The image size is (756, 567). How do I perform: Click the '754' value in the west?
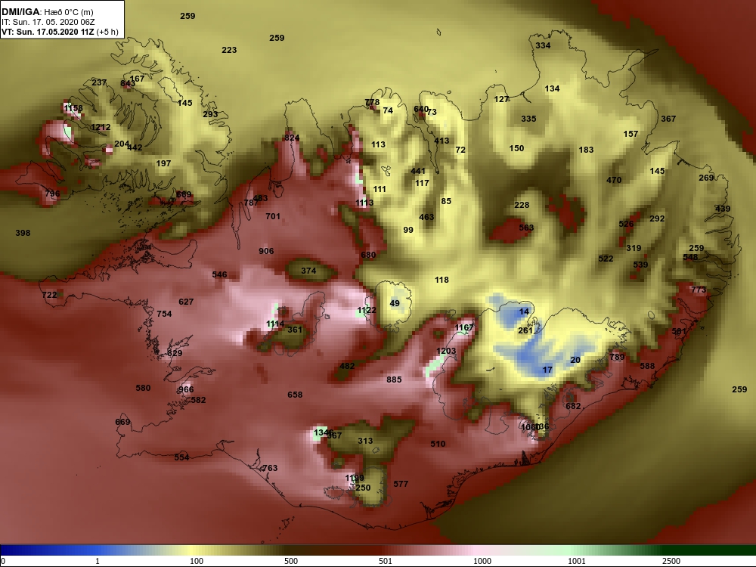coord(164,314)
